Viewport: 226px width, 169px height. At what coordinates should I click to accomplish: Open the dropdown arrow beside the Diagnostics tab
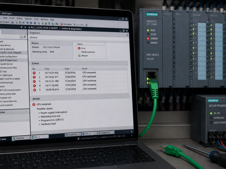(x=113, y=132)
